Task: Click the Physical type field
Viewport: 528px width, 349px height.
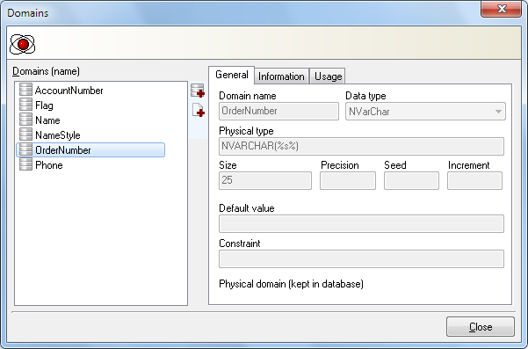Action: click(361, 146)
